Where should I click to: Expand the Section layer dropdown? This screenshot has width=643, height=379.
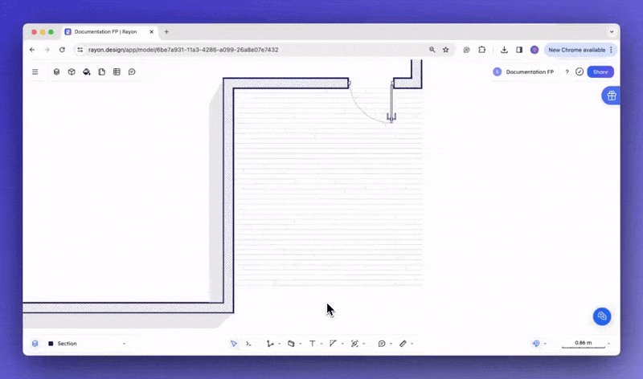point(124,344)
